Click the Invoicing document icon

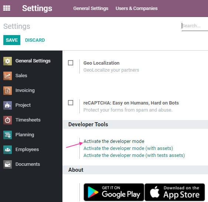pyautogui.click(x=7, y=90)
